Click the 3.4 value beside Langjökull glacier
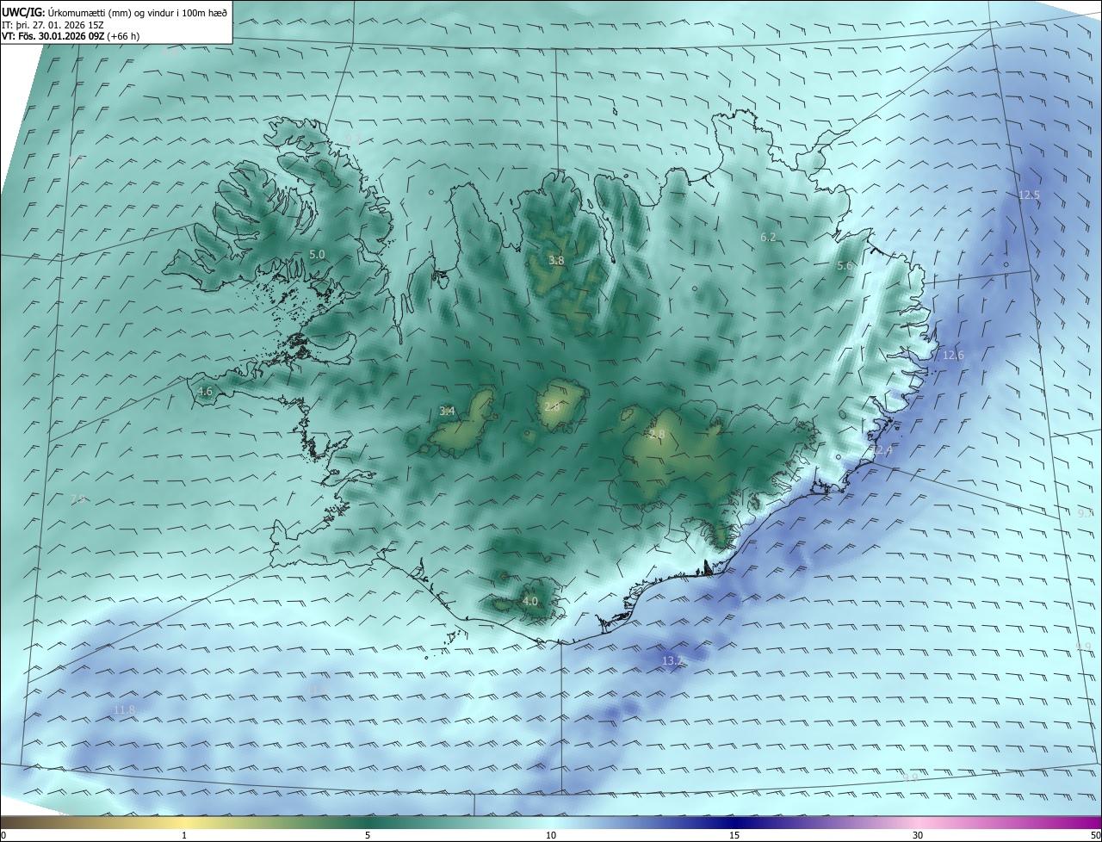Viewport: 1102px width, 842px height. pos(447,412)
